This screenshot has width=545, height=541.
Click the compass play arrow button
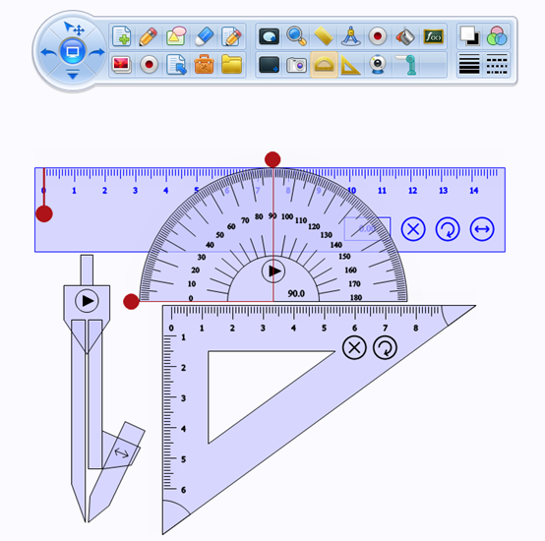87,301
